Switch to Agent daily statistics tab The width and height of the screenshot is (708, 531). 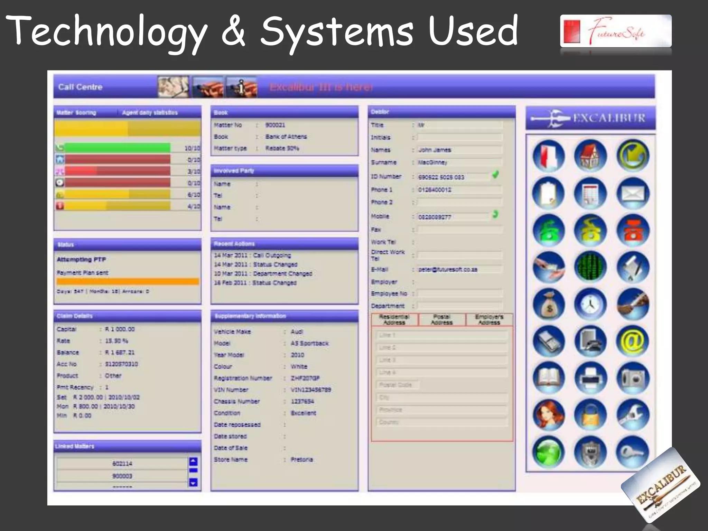tap(150, 113)
